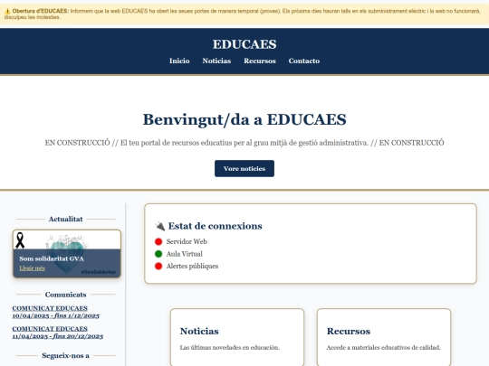Select Contacto in the navigation bar
Image resolution: width=489 pixels, height=366 pixels.
[303, 61]
